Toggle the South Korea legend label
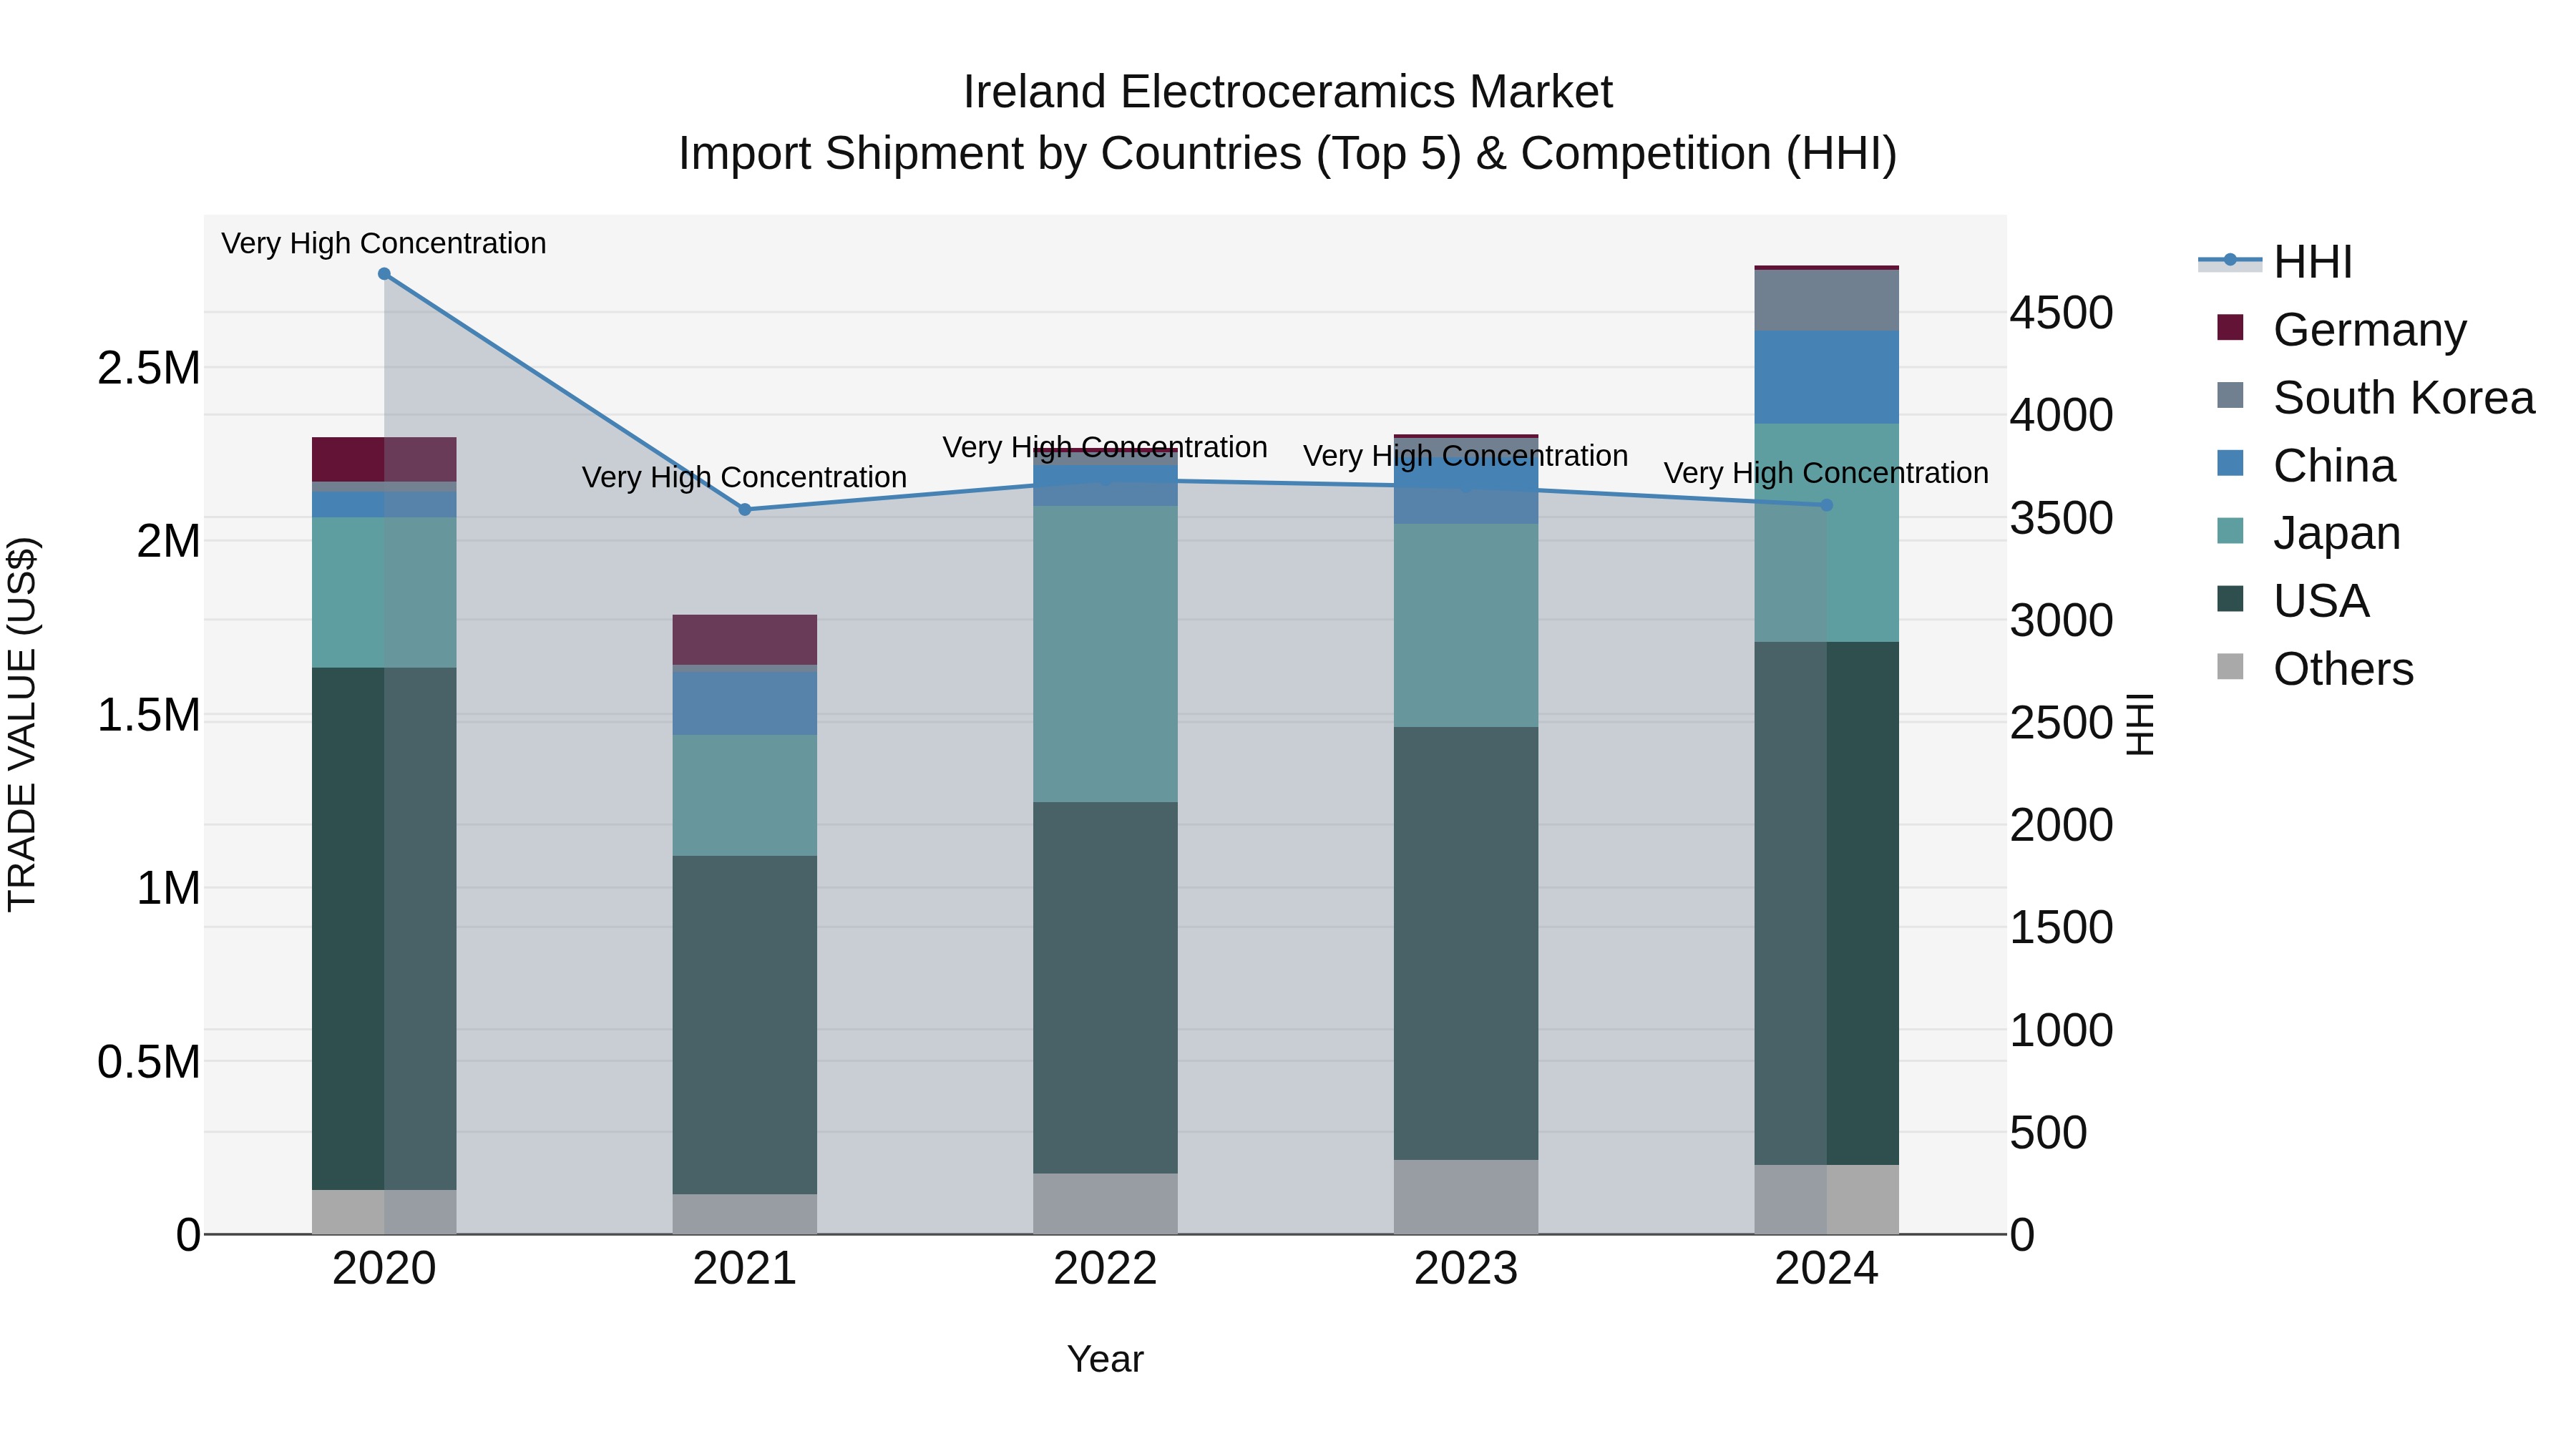The image size is (2576, 1449). pyautogui.click(x=2404, y=397)
